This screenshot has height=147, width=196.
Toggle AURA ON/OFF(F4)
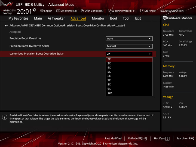point(172,11)
